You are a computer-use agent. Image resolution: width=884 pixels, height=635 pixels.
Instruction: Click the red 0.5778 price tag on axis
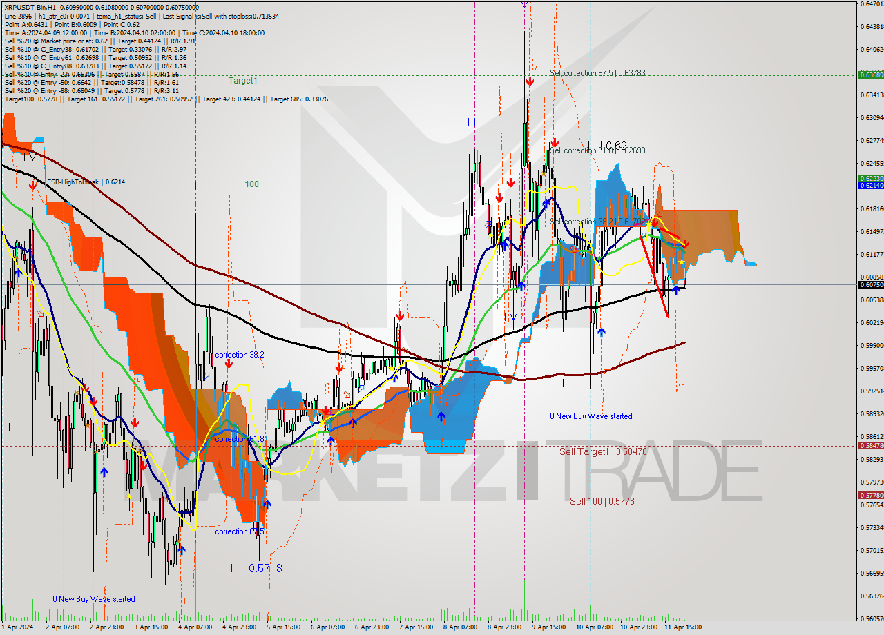point(870,495)
